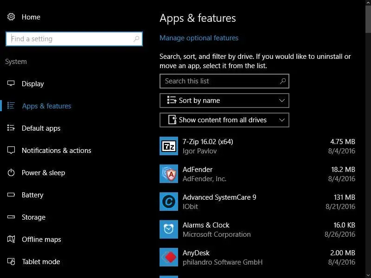Click the Power & sleep power icon

click(x=11, y=172)
